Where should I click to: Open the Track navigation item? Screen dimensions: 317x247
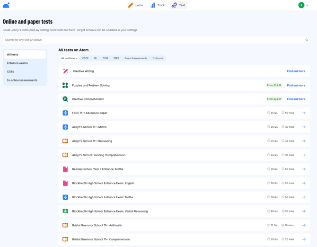pos(158,5)
